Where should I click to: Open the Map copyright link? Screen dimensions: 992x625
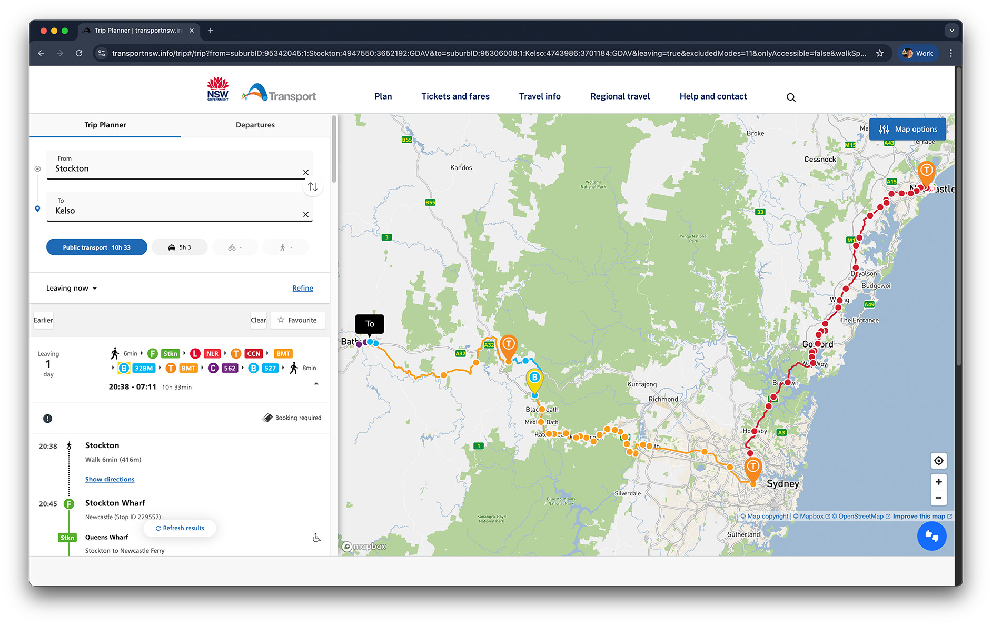click(765, 517)
